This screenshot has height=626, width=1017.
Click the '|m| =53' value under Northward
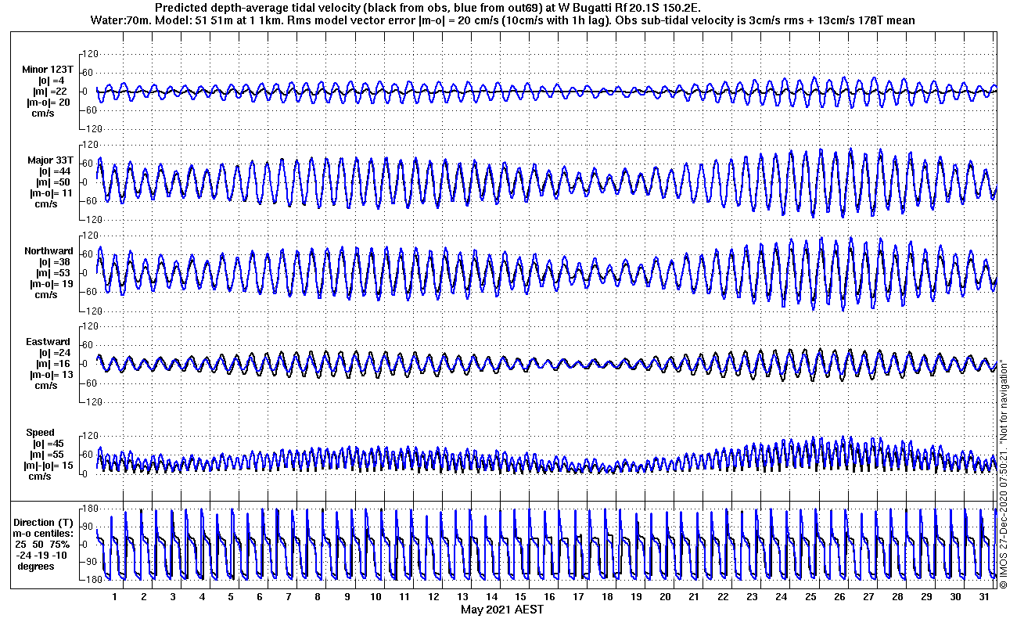click(x=53, y=273)
